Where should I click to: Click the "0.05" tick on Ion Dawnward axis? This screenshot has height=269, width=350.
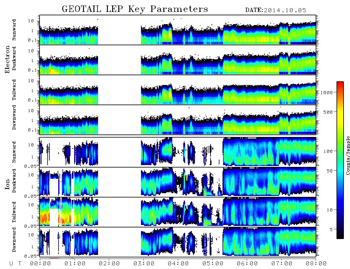pyautogui.click(x=30, y=256)
